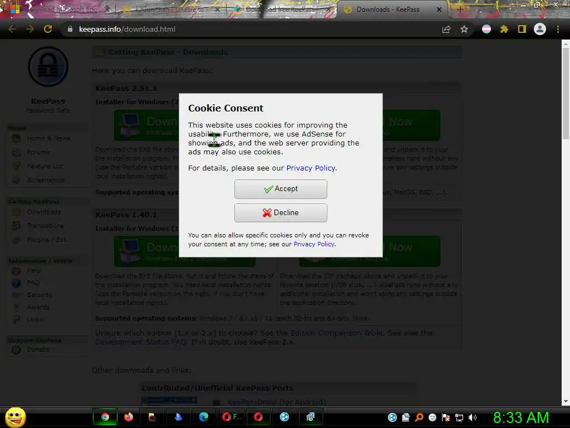Close the E2Guardian tab
The width and height of the screenshot is (570, 428).
pos(218,9)
